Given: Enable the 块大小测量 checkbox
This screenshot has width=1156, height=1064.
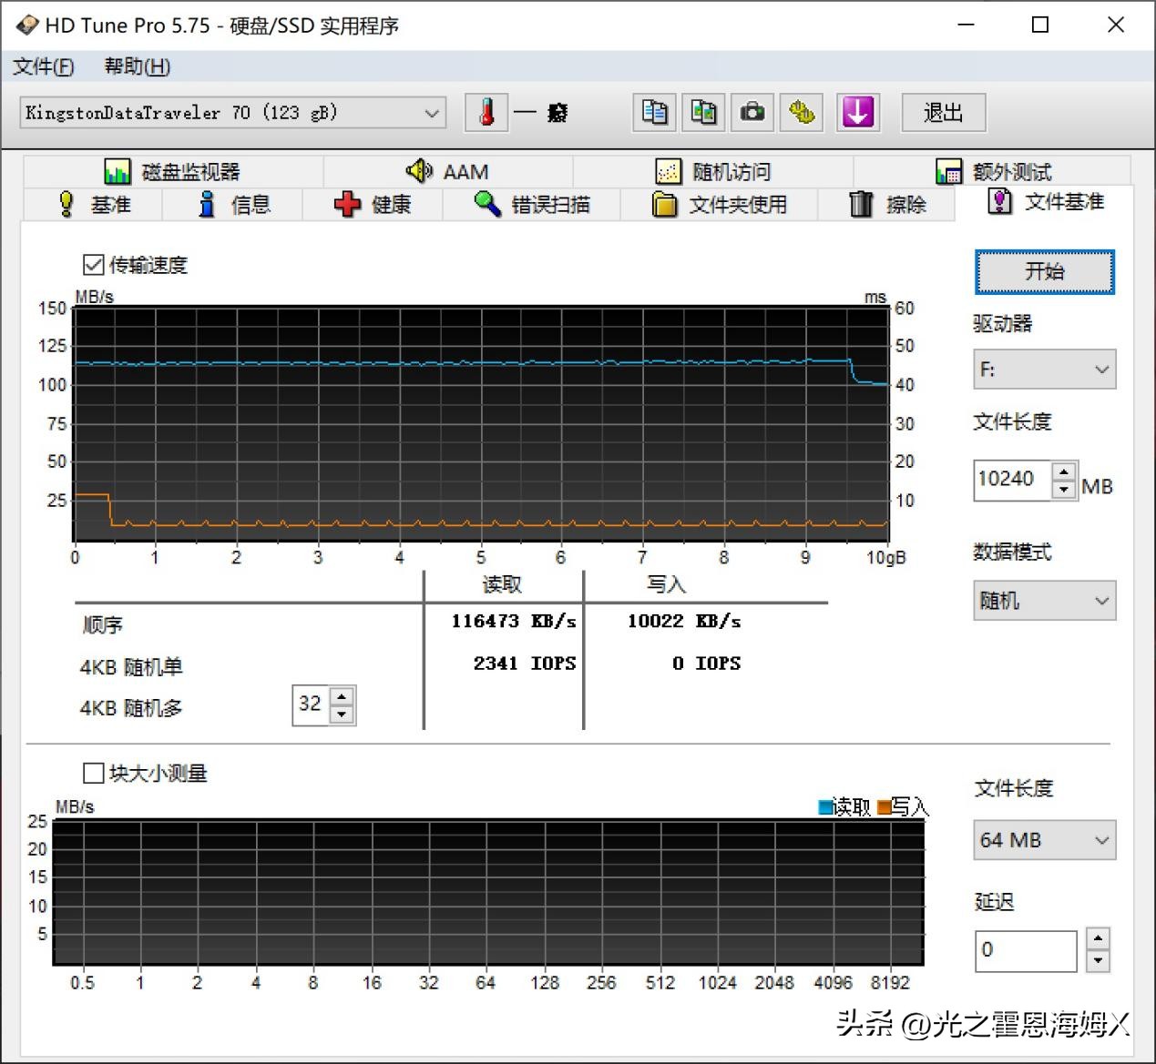Looking at the screenshot, I should 94,773.
